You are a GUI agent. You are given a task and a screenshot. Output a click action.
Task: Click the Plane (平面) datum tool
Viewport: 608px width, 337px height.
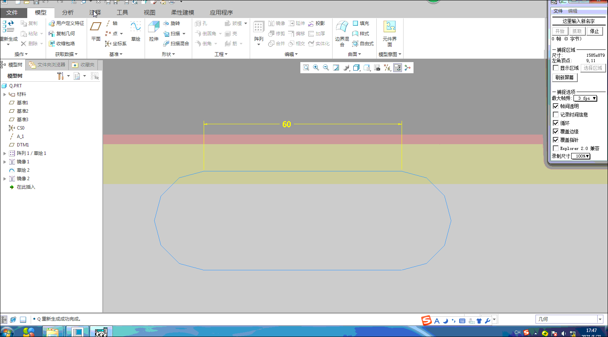click(x=96, y=31)
